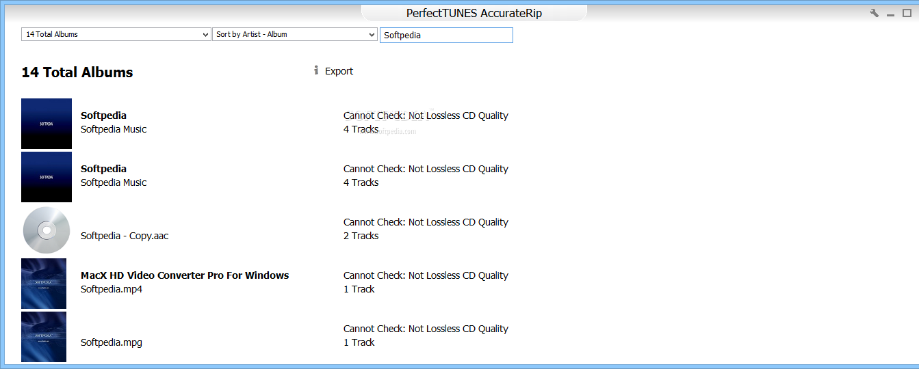Click the 'Softpedia.mp4' album name

point(112,289)
